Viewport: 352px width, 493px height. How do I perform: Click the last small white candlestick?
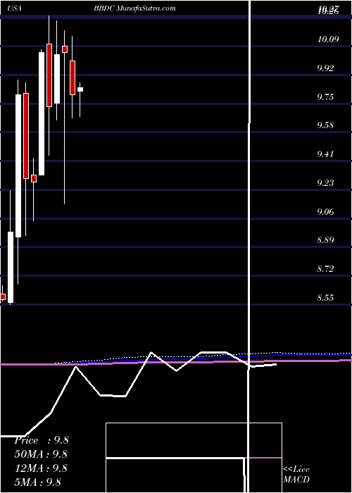click(80, 89)
